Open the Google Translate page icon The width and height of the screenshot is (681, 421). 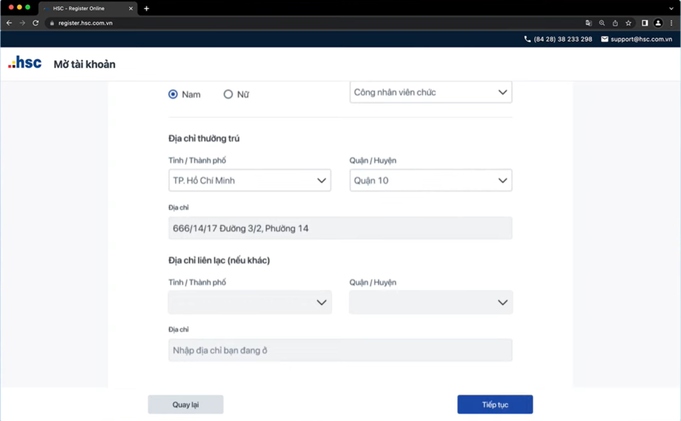point(589,23)
